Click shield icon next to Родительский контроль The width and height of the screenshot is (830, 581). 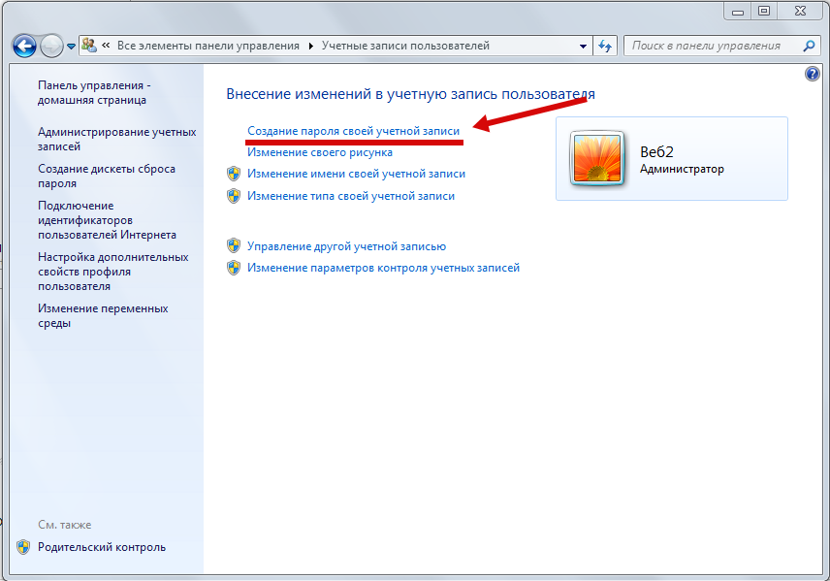(21, 546)
